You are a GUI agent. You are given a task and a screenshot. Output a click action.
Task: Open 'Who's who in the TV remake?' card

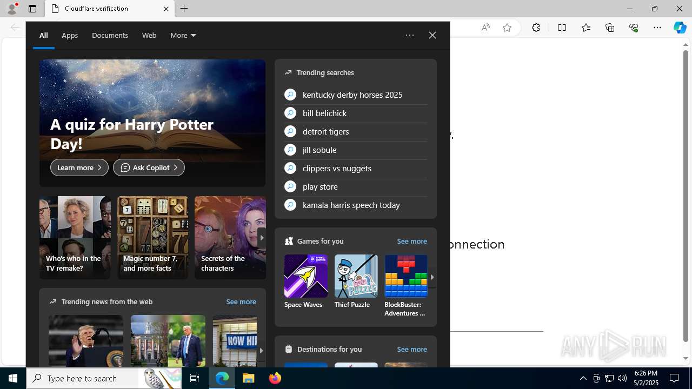[x=75, y=238]
